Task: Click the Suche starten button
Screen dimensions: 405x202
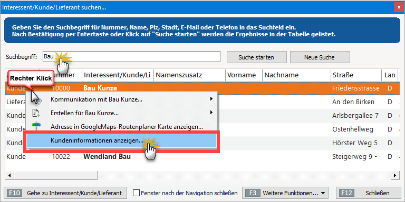Action: (x=256, y=57)
